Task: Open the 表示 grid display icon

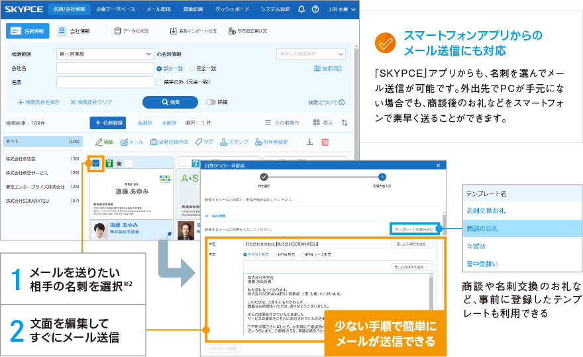Action: [x=317, y=123]
